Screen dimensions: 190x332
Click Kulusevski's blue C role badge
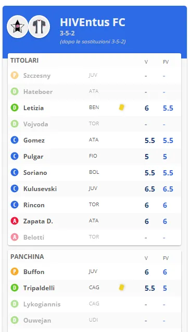click(15, 188)
